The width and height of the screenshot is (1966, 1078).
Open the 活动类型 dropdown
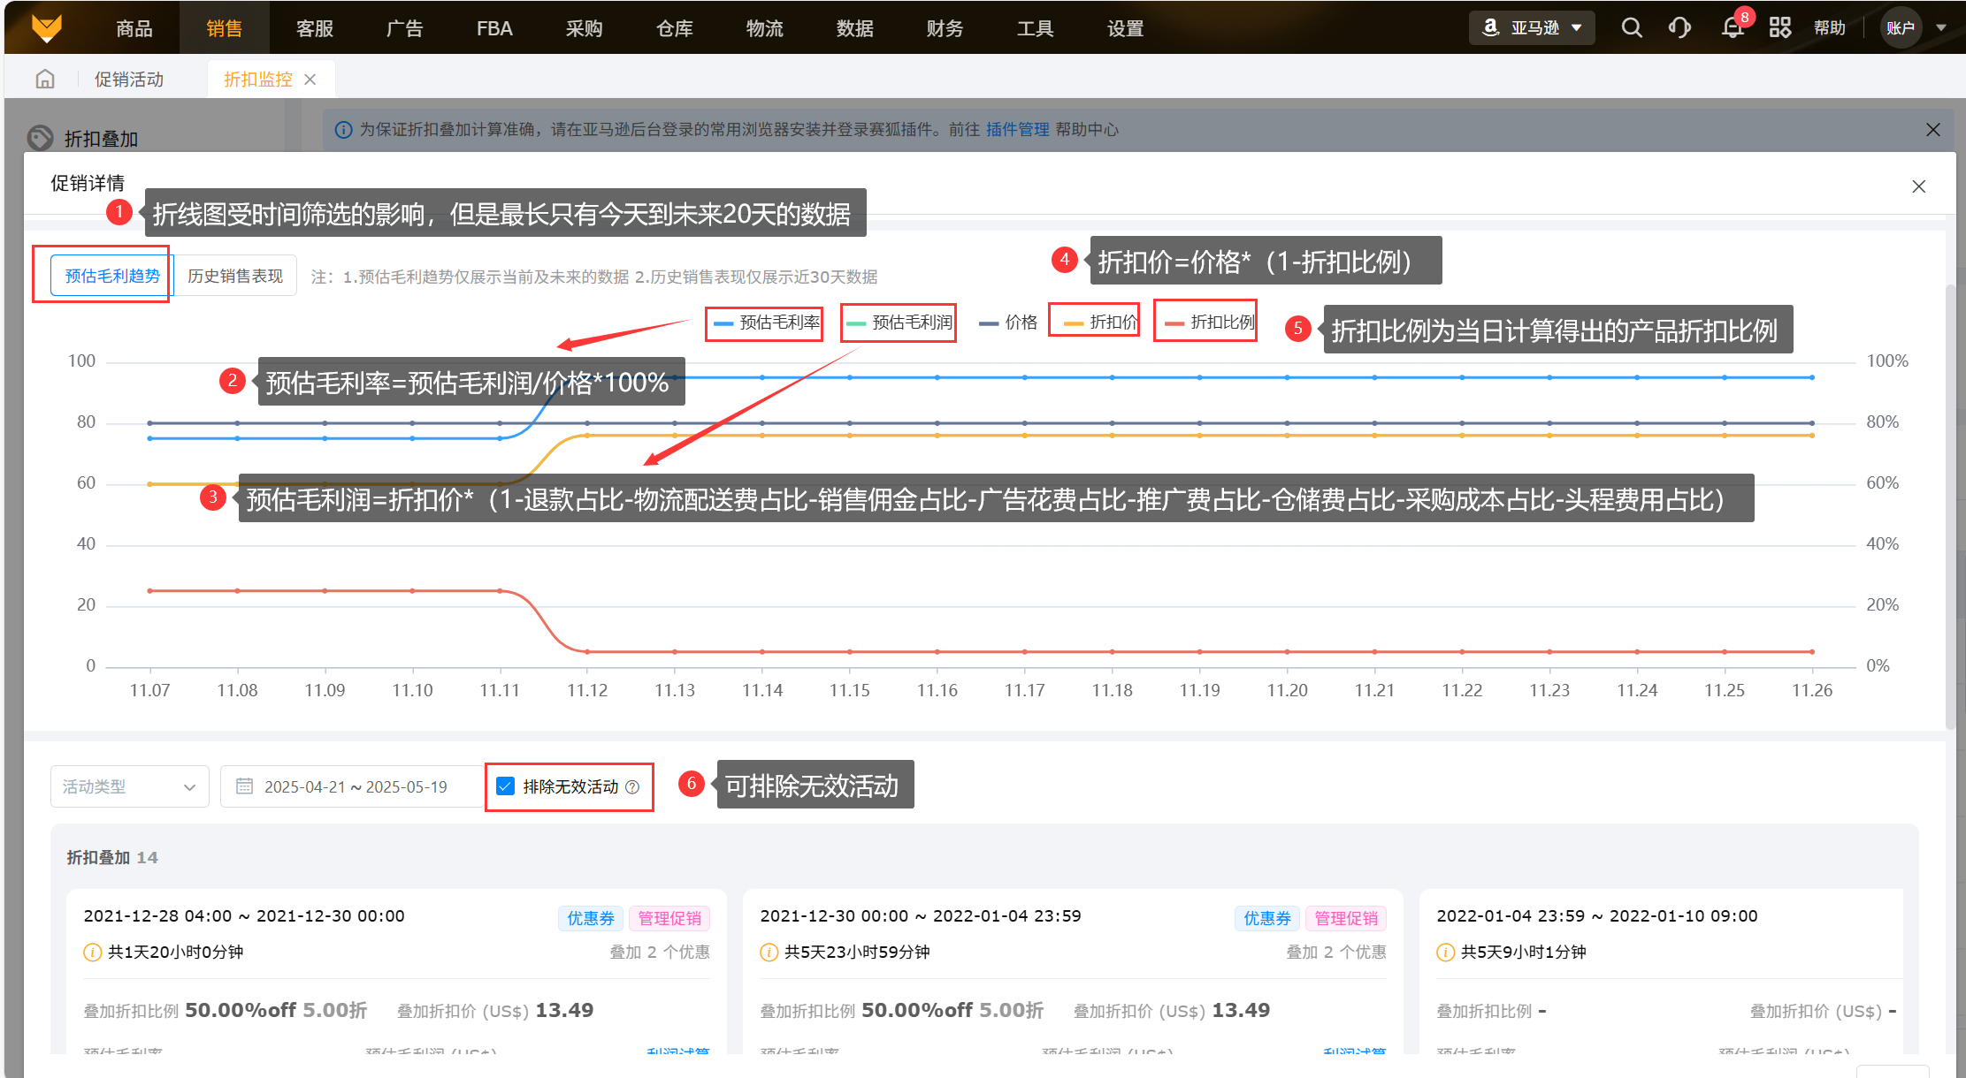coord(129,786)
